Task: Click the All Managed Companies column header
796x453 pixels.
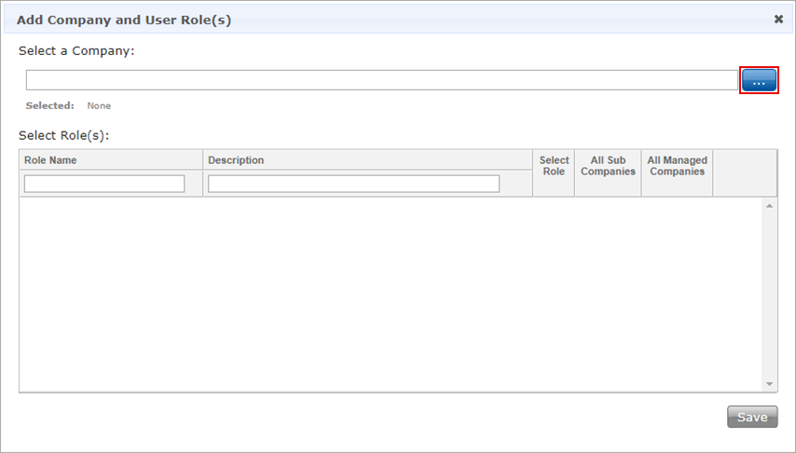Action: coord(678,173)
